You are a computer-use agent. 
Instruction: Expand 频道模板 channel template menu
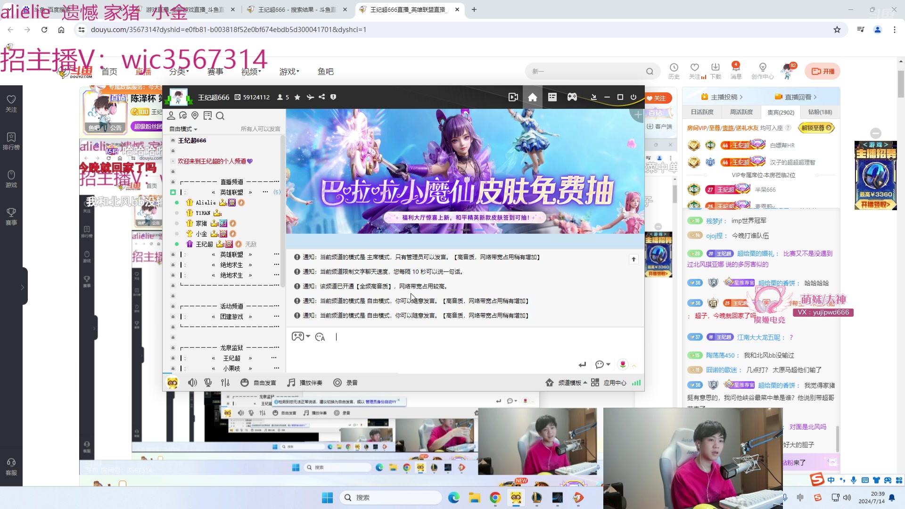pos(566,383)
